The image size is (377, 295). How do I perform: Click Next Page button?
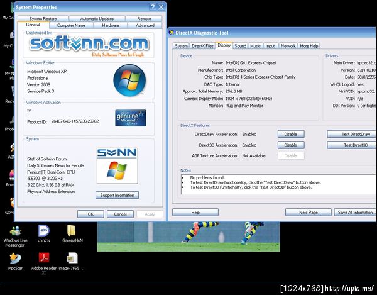pyautogui.click(x=309, y=213)
